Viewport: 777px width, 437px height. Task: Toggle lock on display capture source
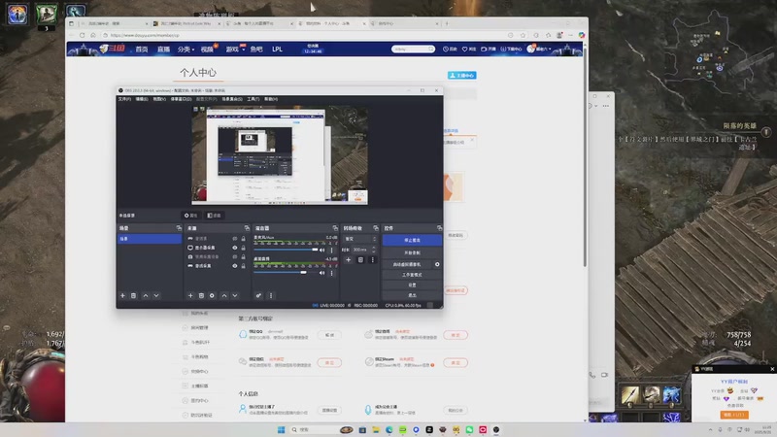(x=244, y=248)
